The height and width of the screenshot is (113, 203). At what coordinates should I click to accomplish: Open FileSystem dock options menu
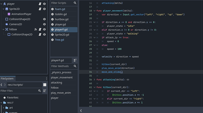(x=46, y=79)
